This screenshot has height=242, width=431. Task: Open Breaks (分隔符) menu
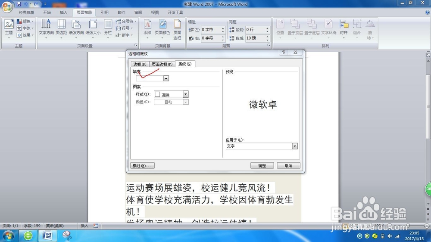click(126, 21)
